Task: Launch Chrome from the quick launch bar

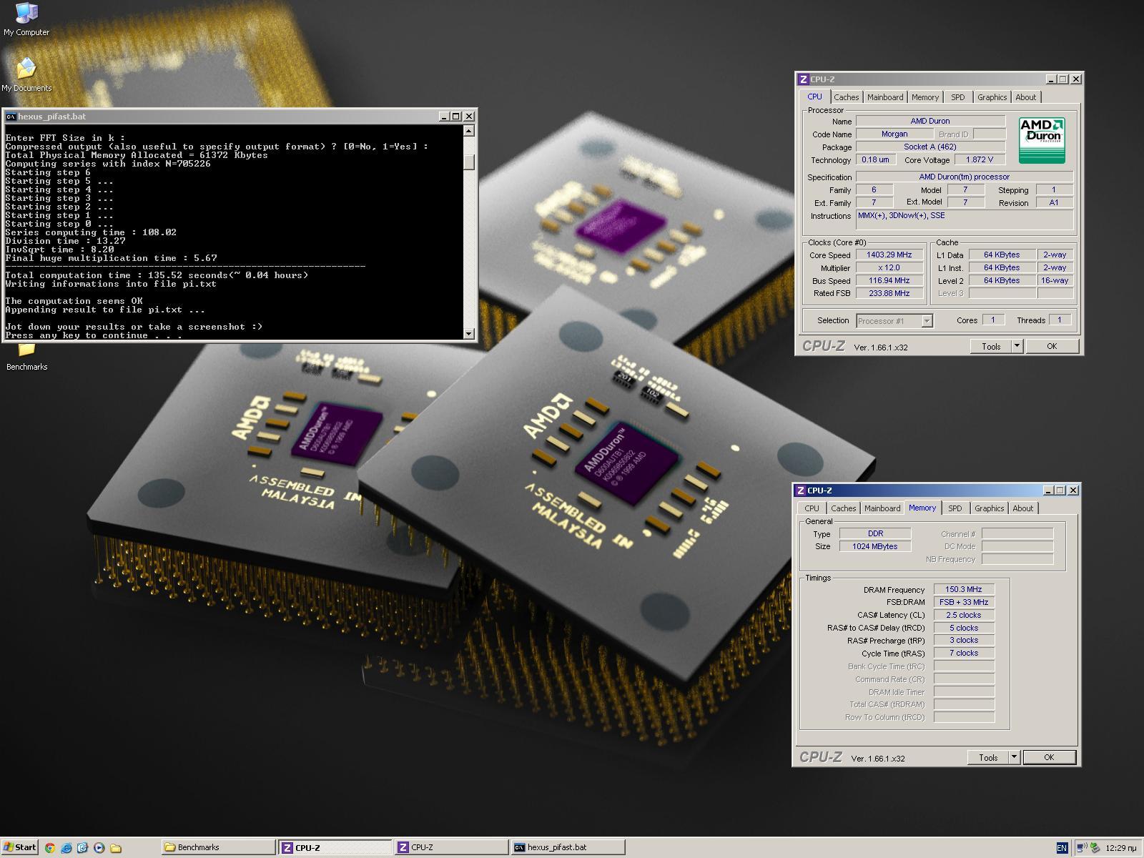Action: (50, 847)
